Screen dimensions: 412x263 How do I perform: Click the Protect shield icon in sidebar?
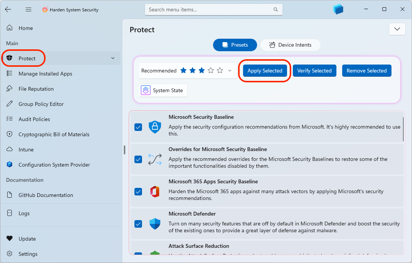[x=9, y=58]
